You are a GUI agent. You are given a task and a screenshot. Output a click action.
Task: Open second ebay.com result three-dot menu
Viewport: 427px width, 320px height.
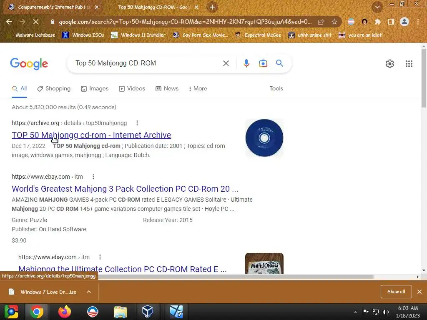pyautogui.click(x=100, y=257)
